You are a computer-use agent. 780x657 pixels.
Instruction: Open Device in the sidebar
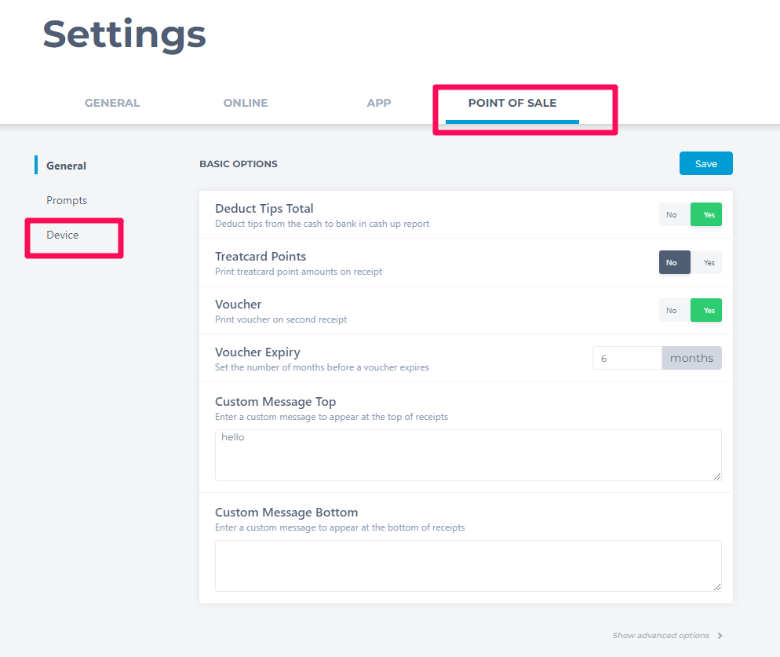pyautogui.click(x=63, y=235)
